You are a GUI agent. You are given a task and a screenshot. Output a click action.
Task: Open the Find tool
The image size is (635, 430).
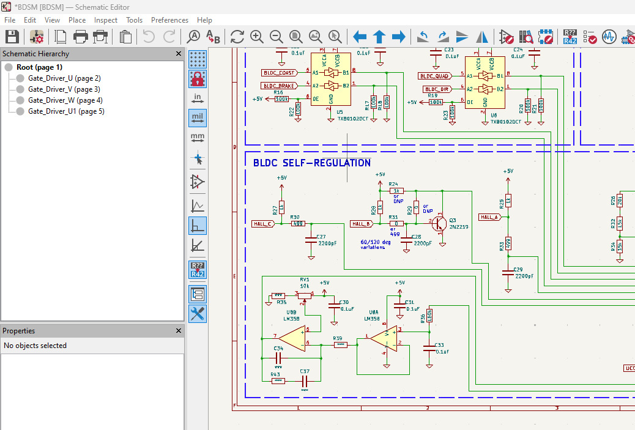click(x=193, y=37)
